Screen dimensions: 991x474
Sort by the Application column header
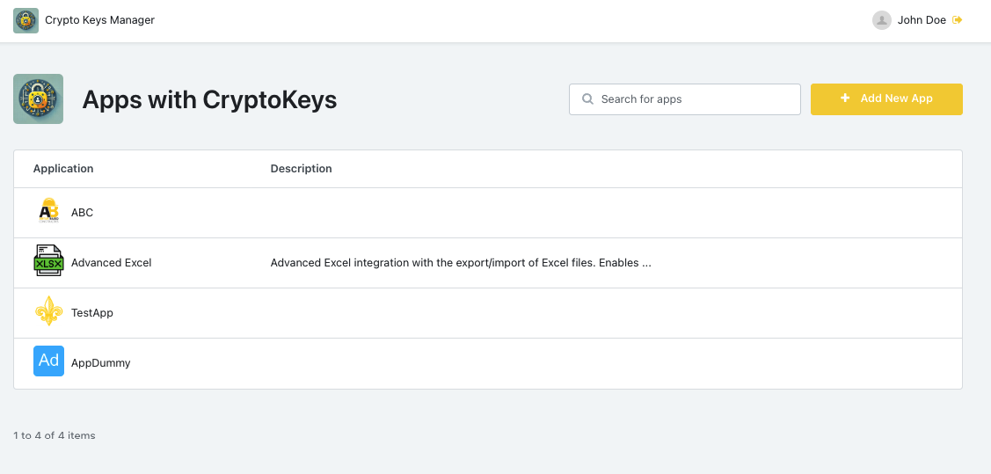[63, 169]
